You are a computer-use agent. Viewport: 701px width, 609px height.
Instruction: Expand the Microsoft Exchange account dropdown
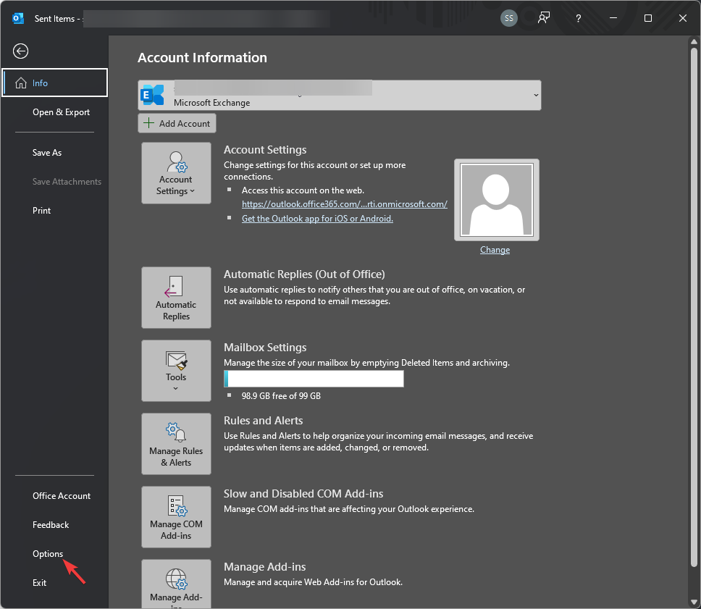[535, 95]
